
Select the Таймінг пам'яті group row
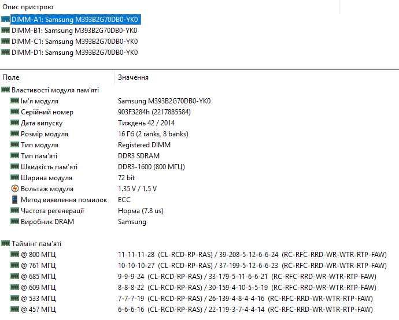coord(36,244)
